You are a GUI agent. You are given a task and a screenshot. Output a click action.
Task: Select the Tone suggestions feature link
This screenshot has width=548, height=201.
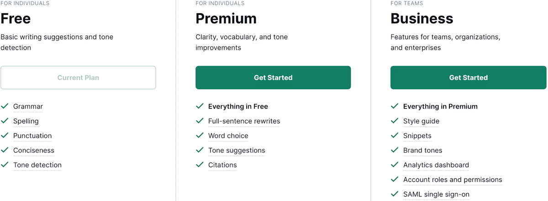click(x=237, y=150)
